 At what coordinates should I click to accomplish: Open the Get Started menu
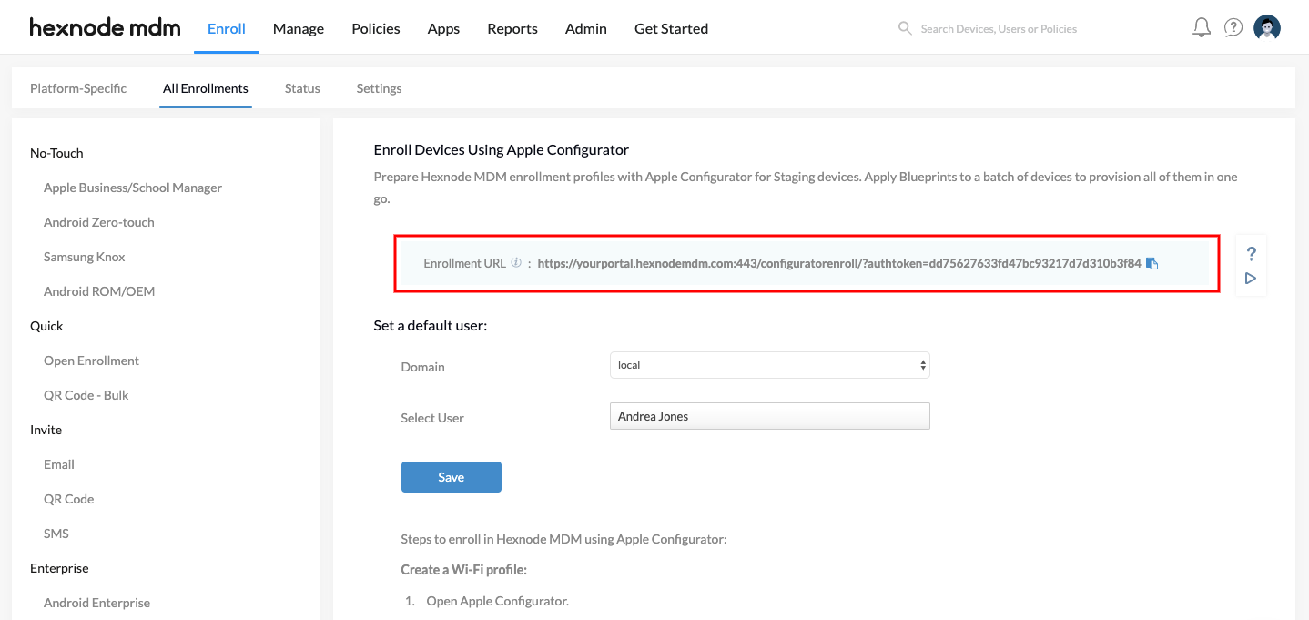[x=671, y=28]
